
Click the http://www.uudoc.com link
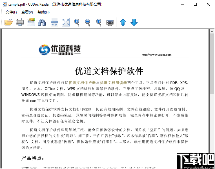[x=156, y=55]
